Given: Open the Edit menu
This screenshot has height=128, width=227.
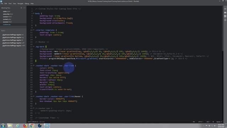Looking at the screenshot, I should (x=6, y=4).
